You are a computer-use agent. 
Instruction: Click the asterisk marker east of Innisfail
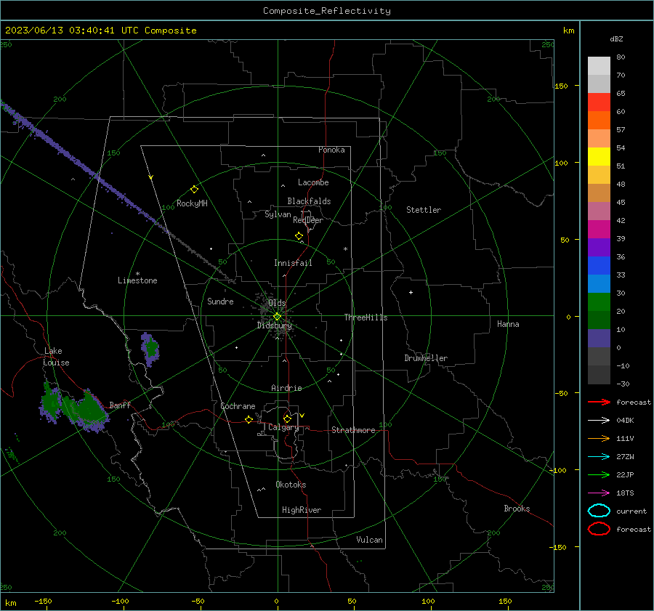coord(345,249)
